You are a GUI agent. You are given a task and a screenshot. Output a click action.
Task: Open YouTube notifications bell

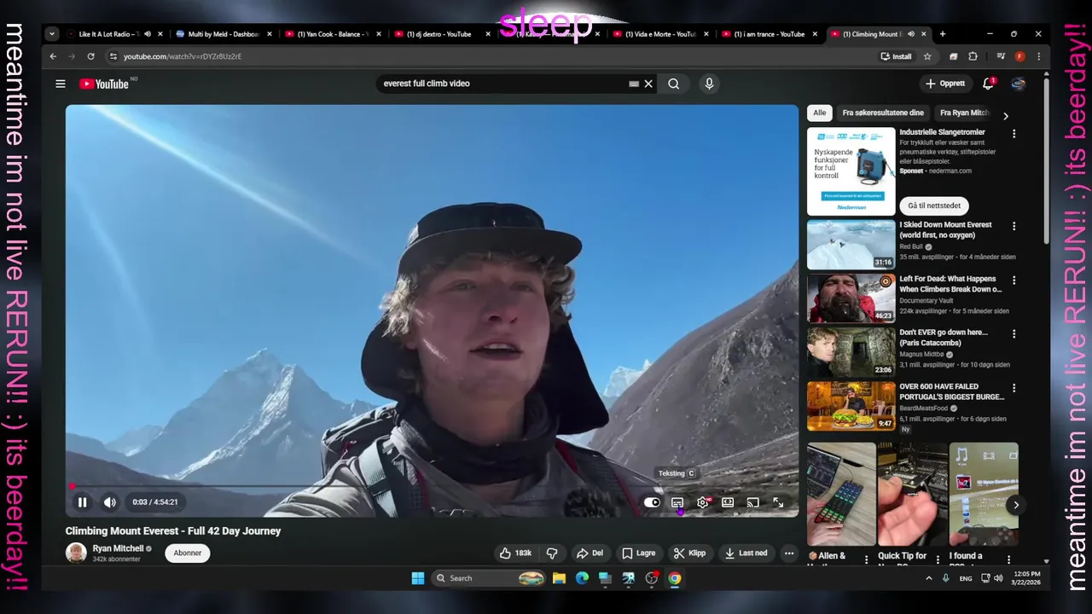point(988,84)
